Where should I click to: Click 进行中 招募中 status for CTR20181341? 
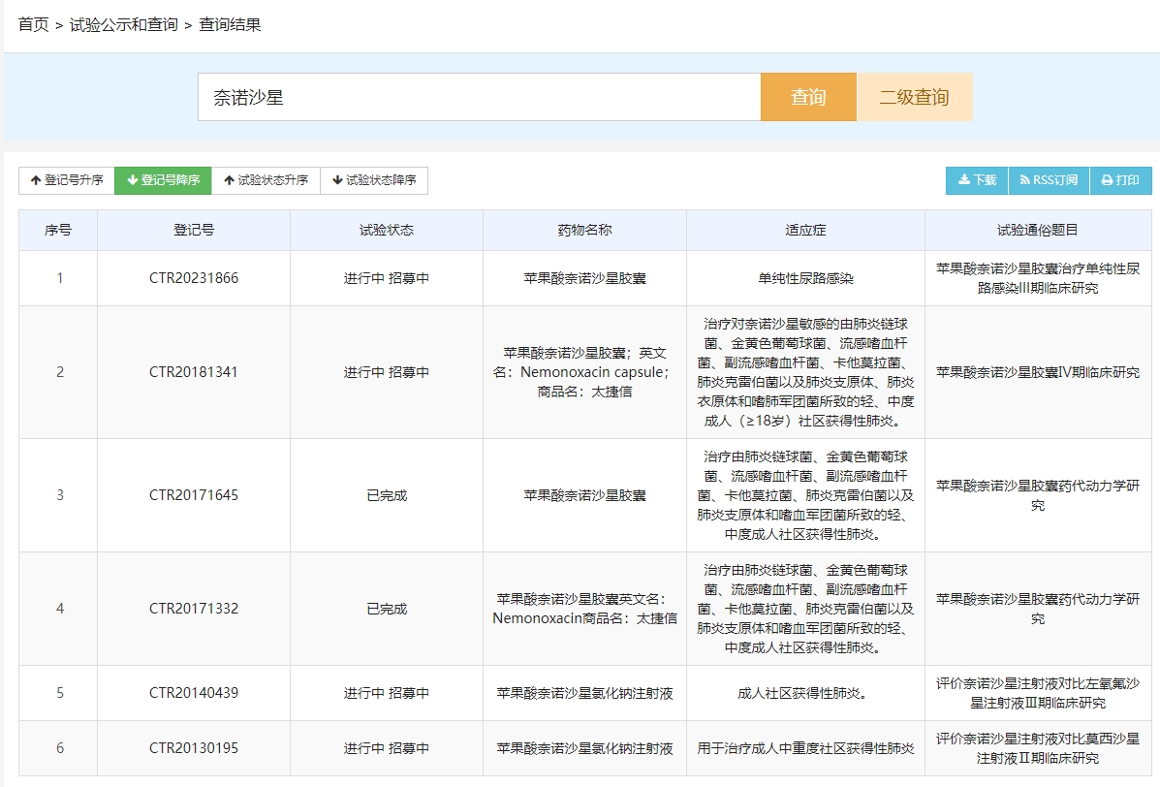click(x=386, y=372)
